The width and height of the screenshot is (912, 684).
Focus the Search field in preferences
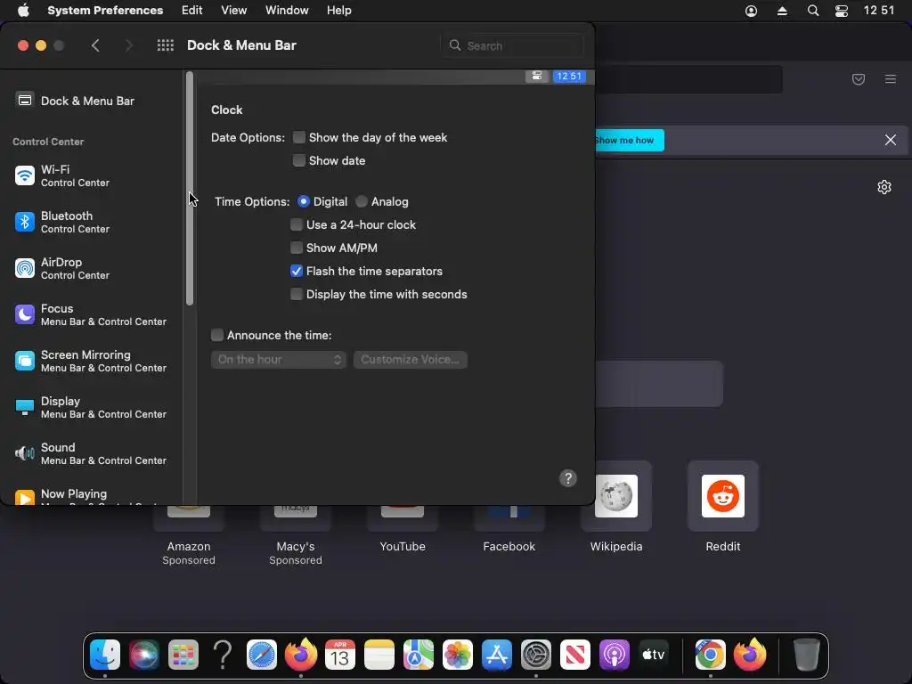coord(512,45)
